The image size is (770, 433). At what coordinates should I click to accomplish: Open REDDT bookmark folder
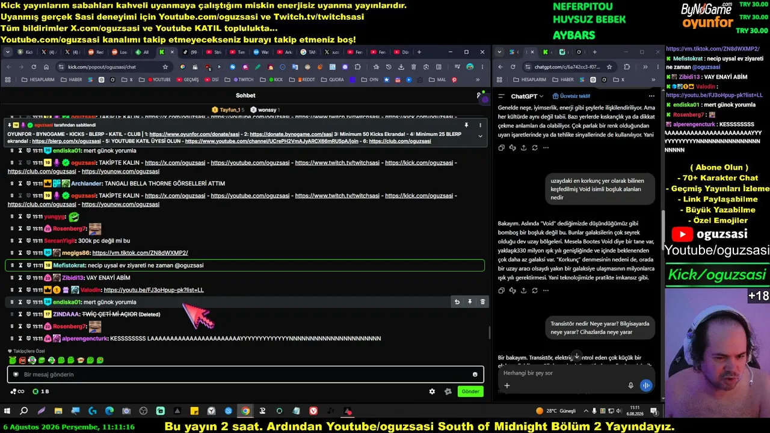pos(303,79)
